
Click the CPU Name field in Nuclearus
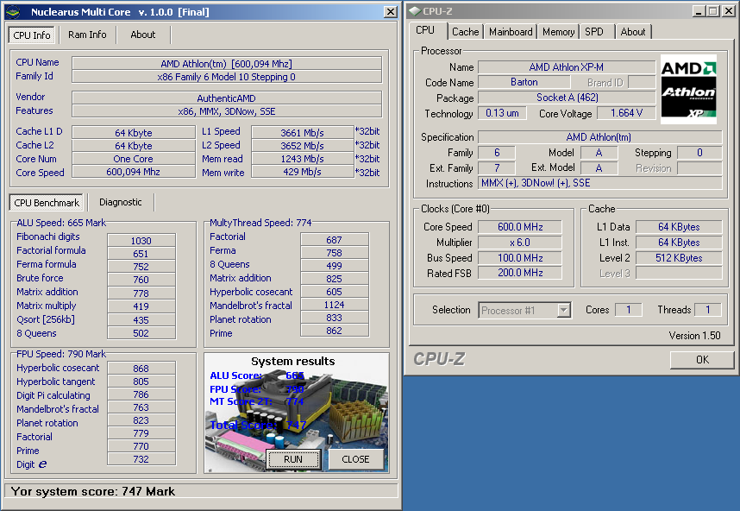(226, 63)
